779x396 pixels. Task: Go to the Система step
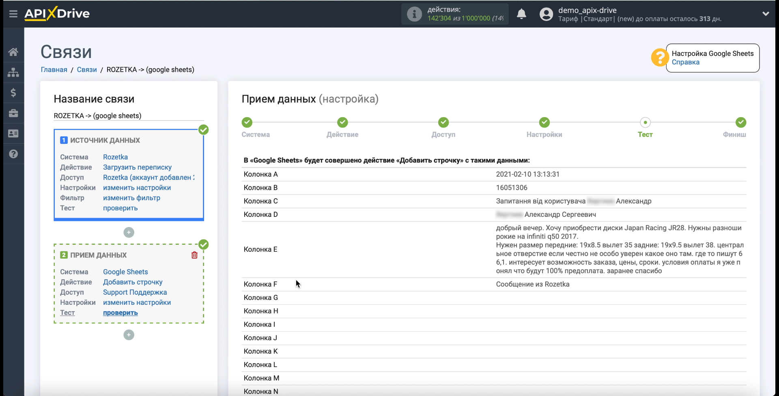pos(256,135)
